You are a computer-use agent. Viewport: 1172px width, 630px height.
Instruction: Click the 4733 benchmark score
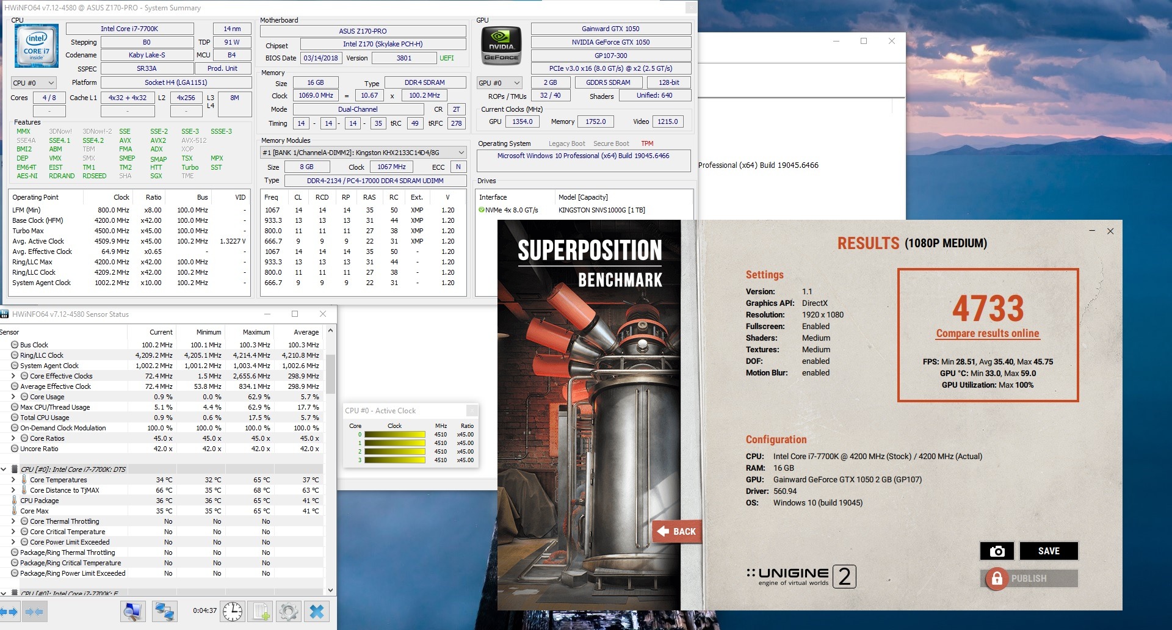click(x=988, y=308)
